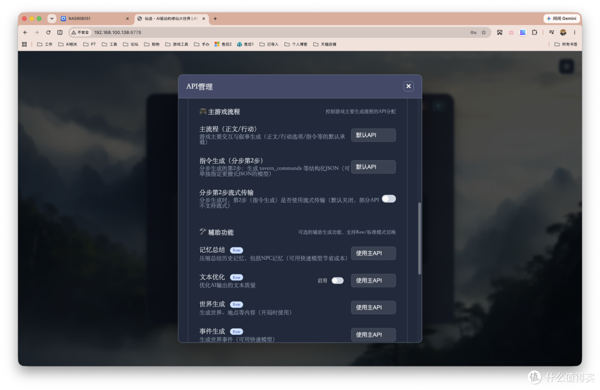Reload the current page
Viewport: 600px width, 390px height.
48,33
